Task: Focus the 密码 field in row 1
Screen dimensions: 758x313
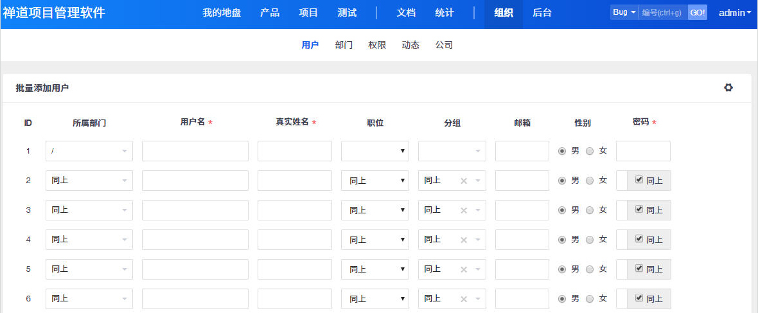Action: tap(642, 151)
